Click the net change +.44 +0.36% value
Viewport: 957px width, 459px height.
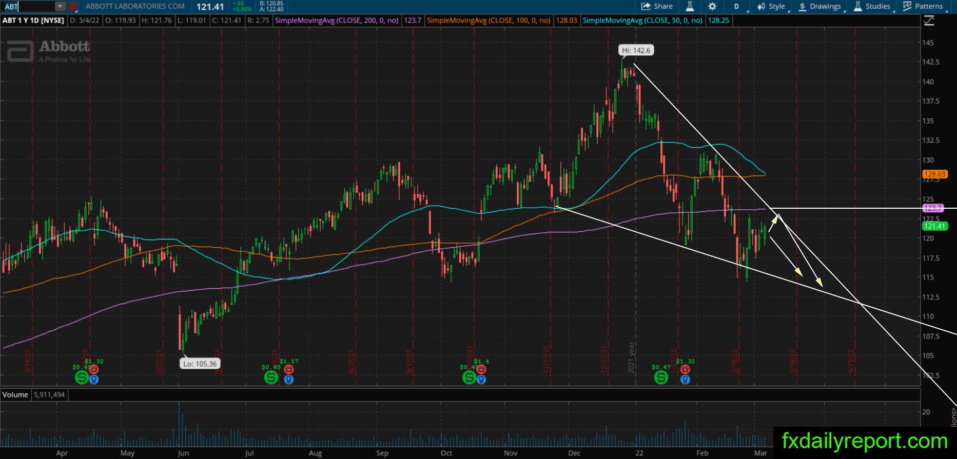pos(242,6)
